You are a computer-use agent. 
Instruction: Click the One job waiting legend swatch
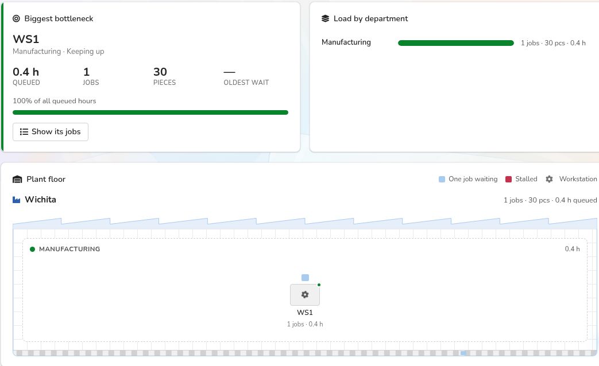pyautogui.click(x=442, y=179)
